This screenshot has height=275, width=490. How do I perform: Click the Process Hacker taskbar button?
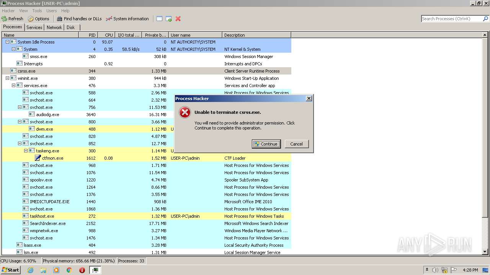point(95,270)
